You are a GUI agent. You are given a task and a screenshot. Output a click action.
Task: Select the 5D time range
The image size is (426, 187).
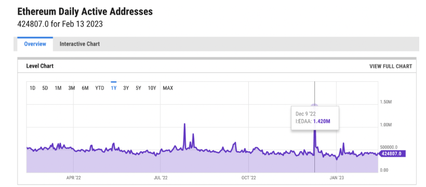tap(45, 88)
